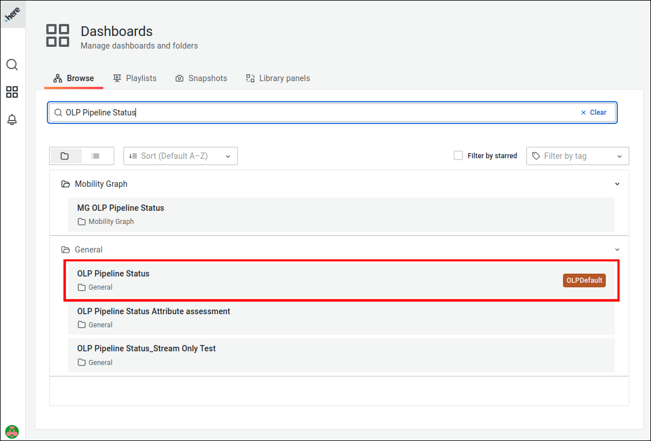Screen dimensions: 651x441
Task: Click the General folder header
Action: tap(339, 250)
